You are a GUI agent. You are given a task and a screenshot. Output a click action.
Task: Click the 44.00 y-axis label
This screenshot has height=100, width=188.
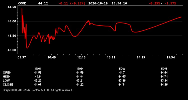coord(12,21)
